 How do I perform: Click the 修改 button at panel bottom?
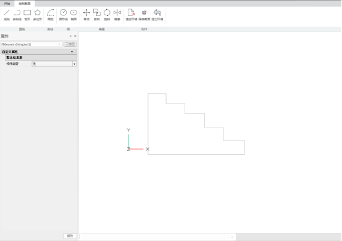[x=70, y=236]
